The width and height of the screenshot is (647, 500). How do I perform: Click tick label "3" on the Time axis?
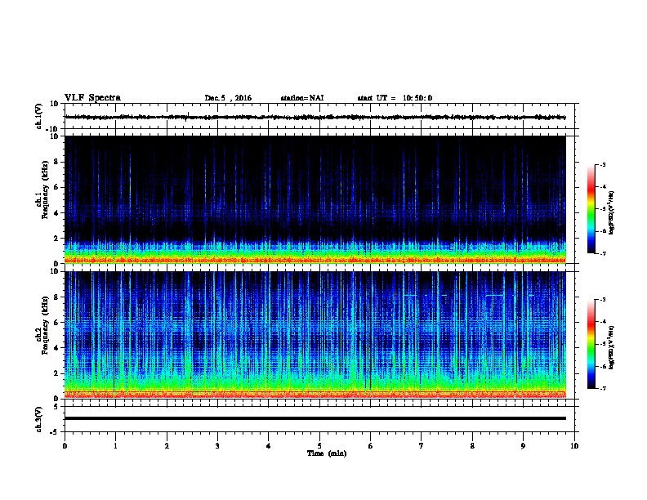[217, 446]
